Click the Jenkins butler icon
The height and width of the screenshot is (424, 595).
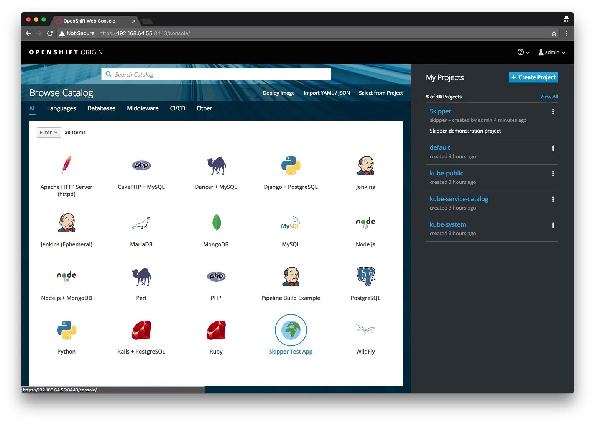[366, 165]
